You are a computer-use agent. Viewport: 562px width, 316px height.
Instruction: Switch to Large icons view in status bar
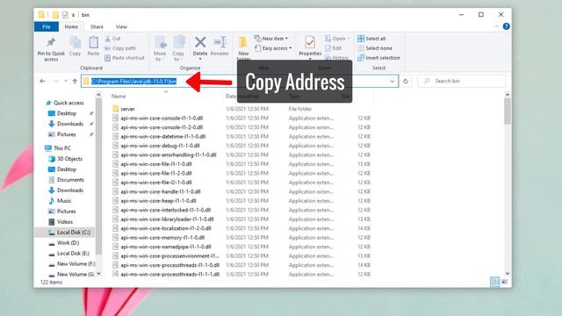point(505,282)
